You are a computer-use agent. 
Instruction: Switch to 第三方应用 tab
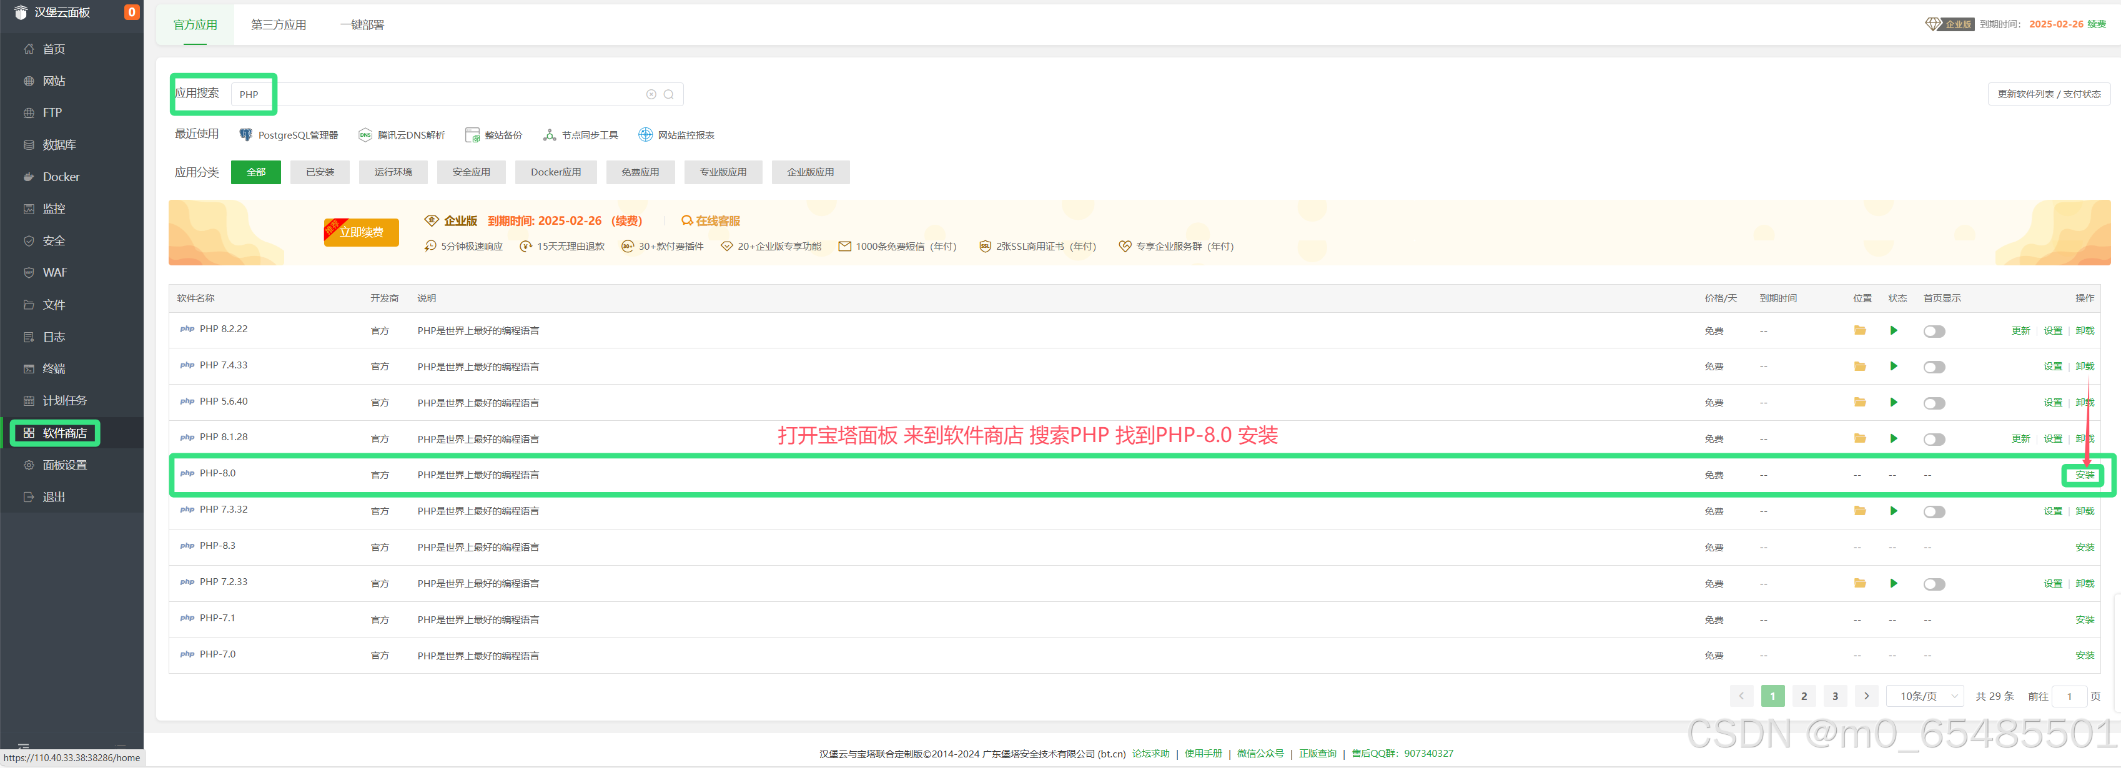click(x=279, y=25)
